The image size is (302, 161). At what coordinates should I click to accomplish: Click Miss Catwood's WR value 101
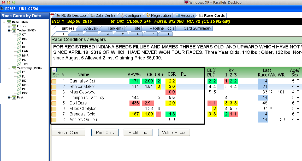coord(281,92)
